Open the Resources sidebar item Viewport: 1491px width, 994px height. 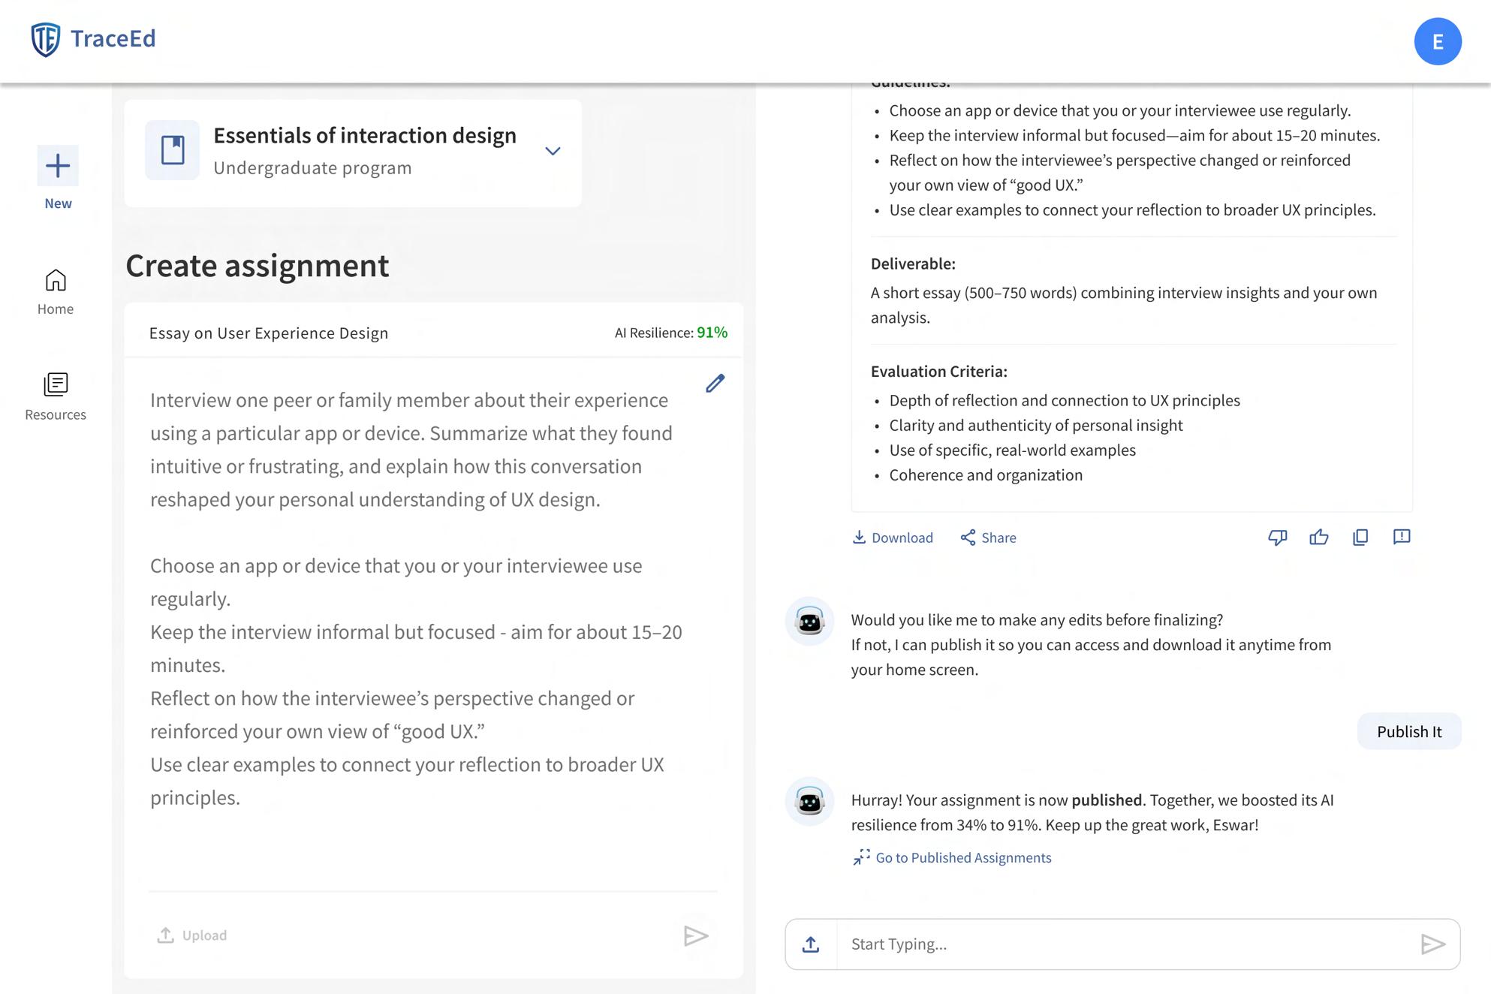pyautogui.click(x=56, y=397)
